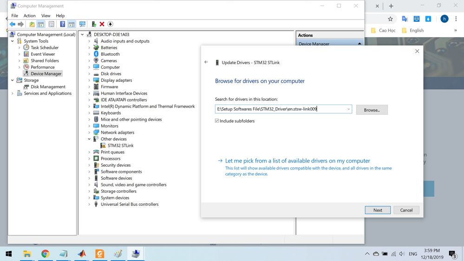Viewport: 464px width, 261px height.
Task: Select Event Viewer in the left tree
Action: click(43, 54)
